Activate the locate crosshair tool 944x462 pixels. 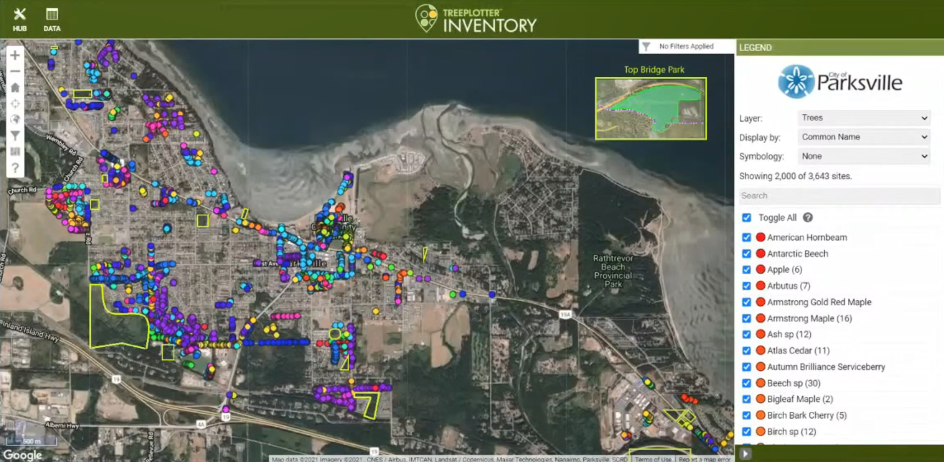click(x=15, y=104)
